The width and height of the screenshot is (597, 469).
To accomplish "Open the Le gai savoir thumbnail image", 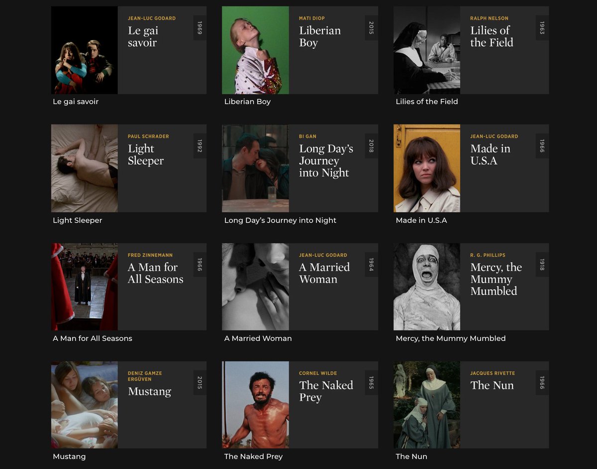I will point(85,50).
